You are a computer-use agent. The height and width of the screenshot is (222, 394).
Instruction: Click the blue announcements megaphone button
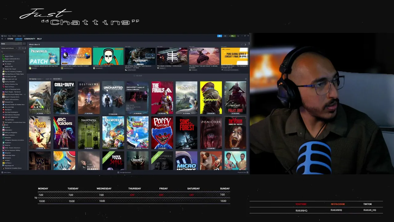219,36
